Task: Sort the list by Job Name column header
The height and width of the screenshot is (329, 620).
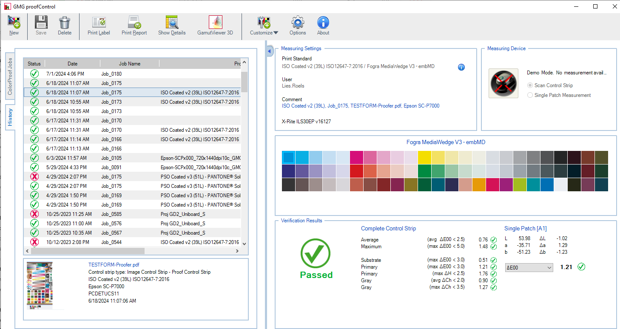Action: click(130, 64)
